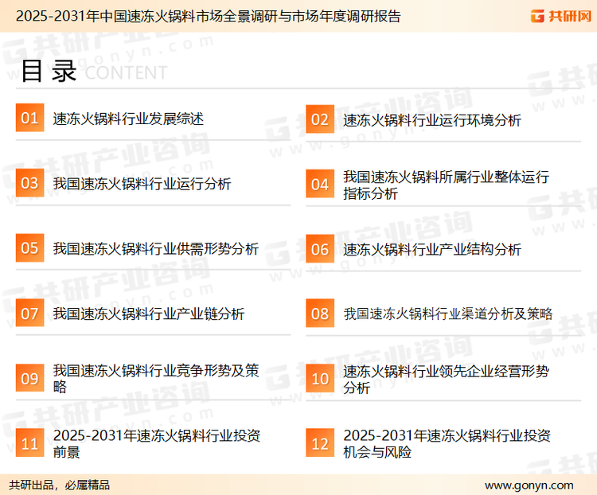This screenshot has width=597, height=495.
Task: Open chapter 速冻火锅料行业产业结构分析
Action: [431, 249]
